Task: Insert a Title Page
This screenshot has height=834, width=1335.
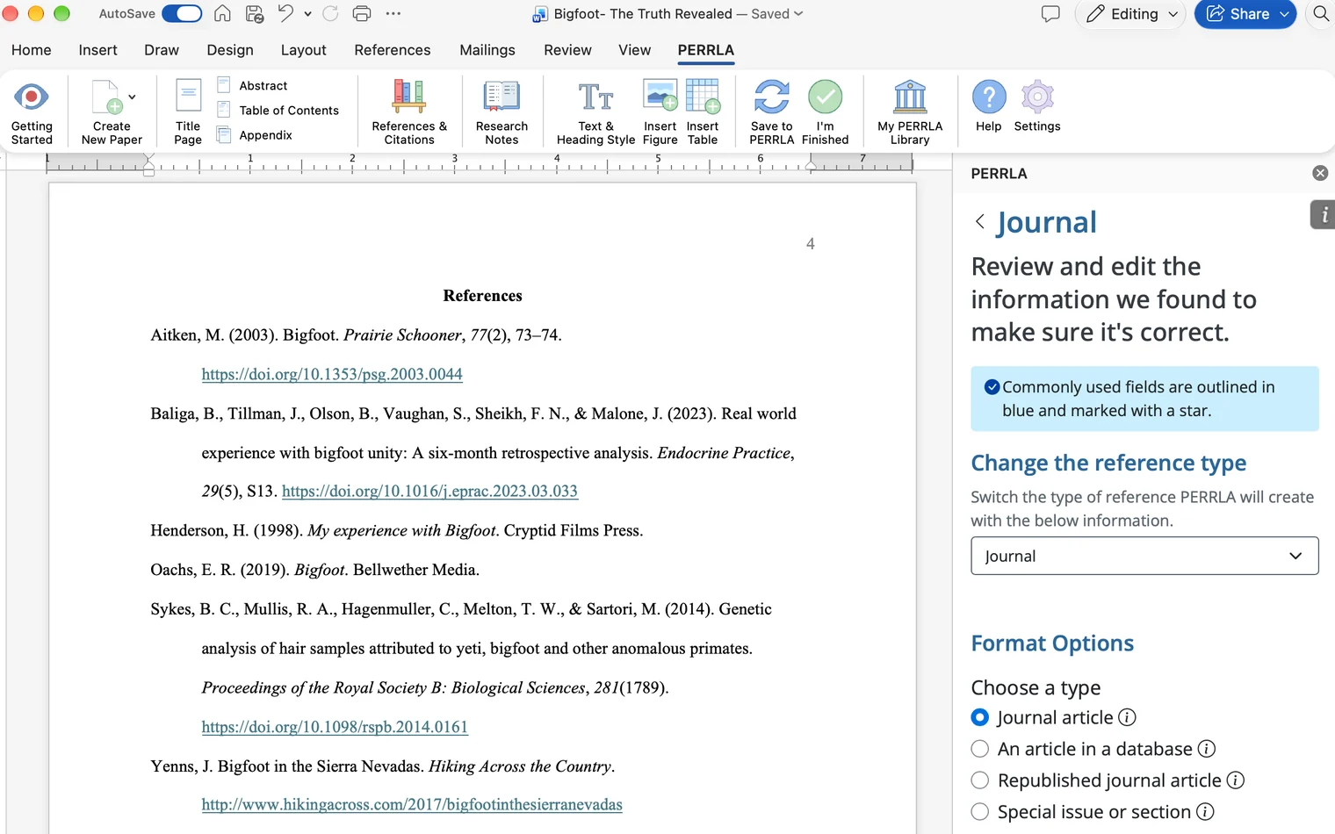Action: pos(188,112)
